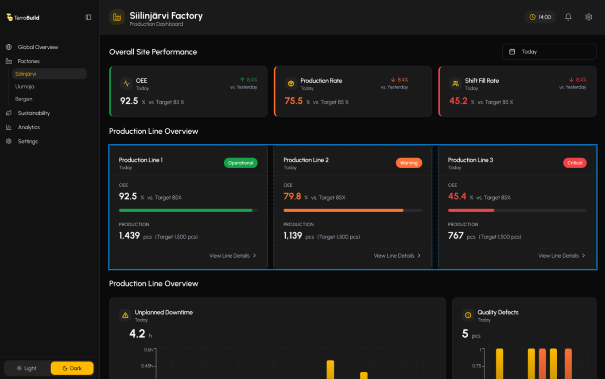605x379 pixels.
Task: Select the Uumaja factory
Action: pyautogui.click(x=25, y=86)
